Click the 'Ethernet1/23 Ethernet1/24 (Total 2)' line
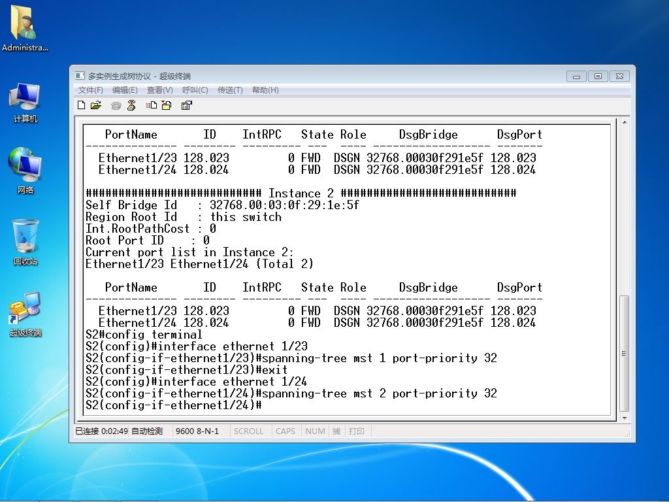 point(200,264)
